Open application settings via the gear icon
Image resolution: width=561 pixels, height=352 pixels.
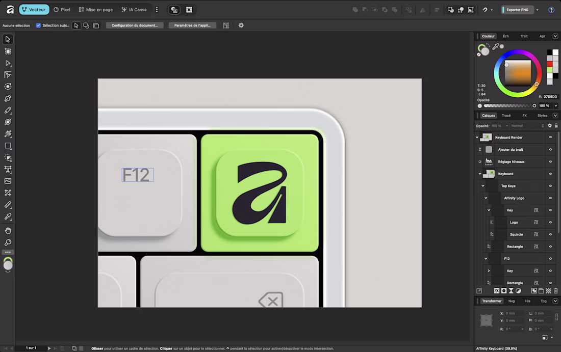point(241,25)
